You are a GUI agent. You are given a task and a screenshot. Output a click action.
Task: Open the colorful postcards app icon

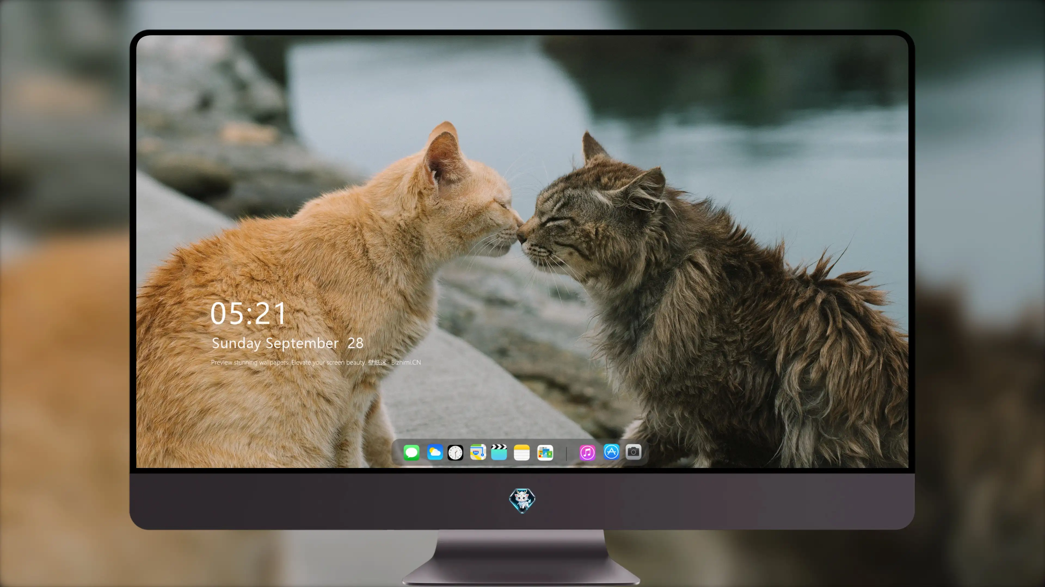(545, 452)
